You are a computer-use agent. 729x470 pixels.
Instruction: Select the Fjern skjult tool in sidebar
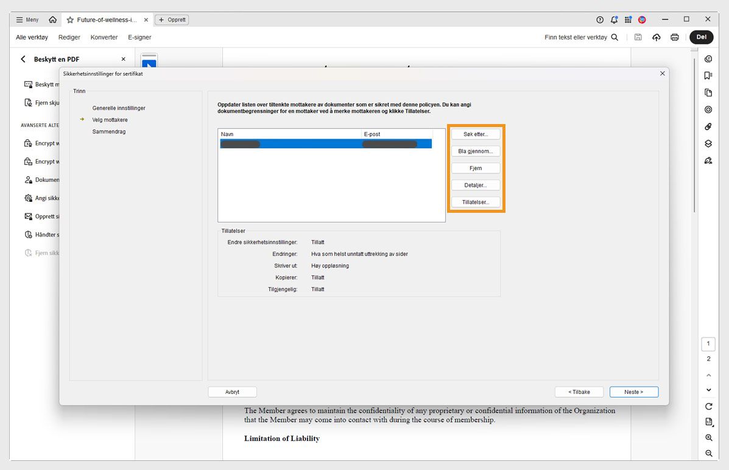tap(42, 103)
